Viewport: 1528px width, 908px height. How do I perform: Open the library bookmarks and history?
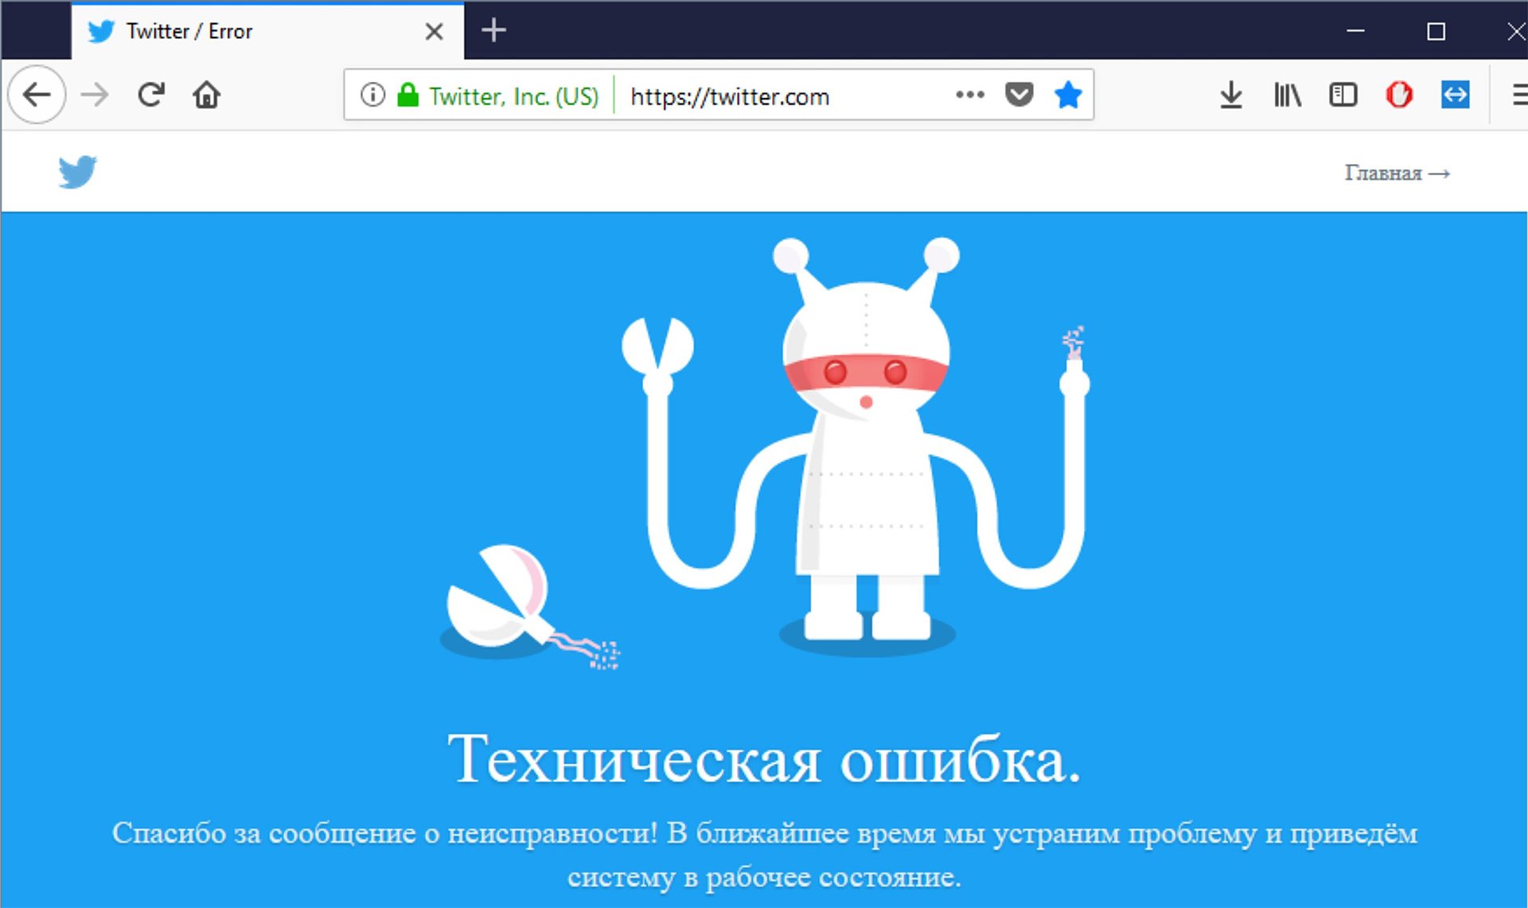(1287, 95)
